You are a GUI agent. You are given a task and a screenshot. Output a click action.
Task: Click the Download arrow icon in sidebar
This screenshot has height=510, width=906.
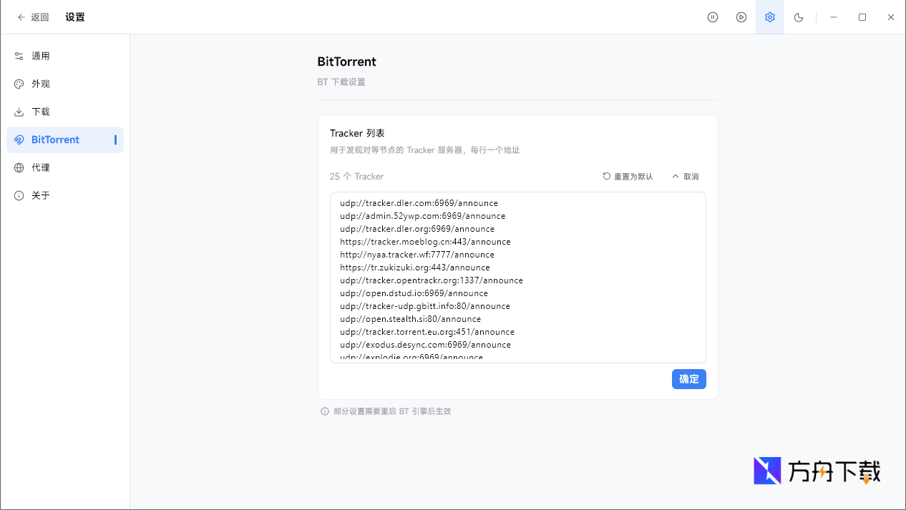click(x=19, y=112)
